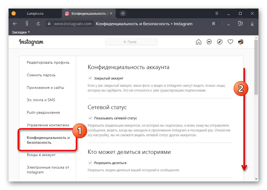Click the scrollbar down arrow
267x190 pixels.
click(256, 179)
